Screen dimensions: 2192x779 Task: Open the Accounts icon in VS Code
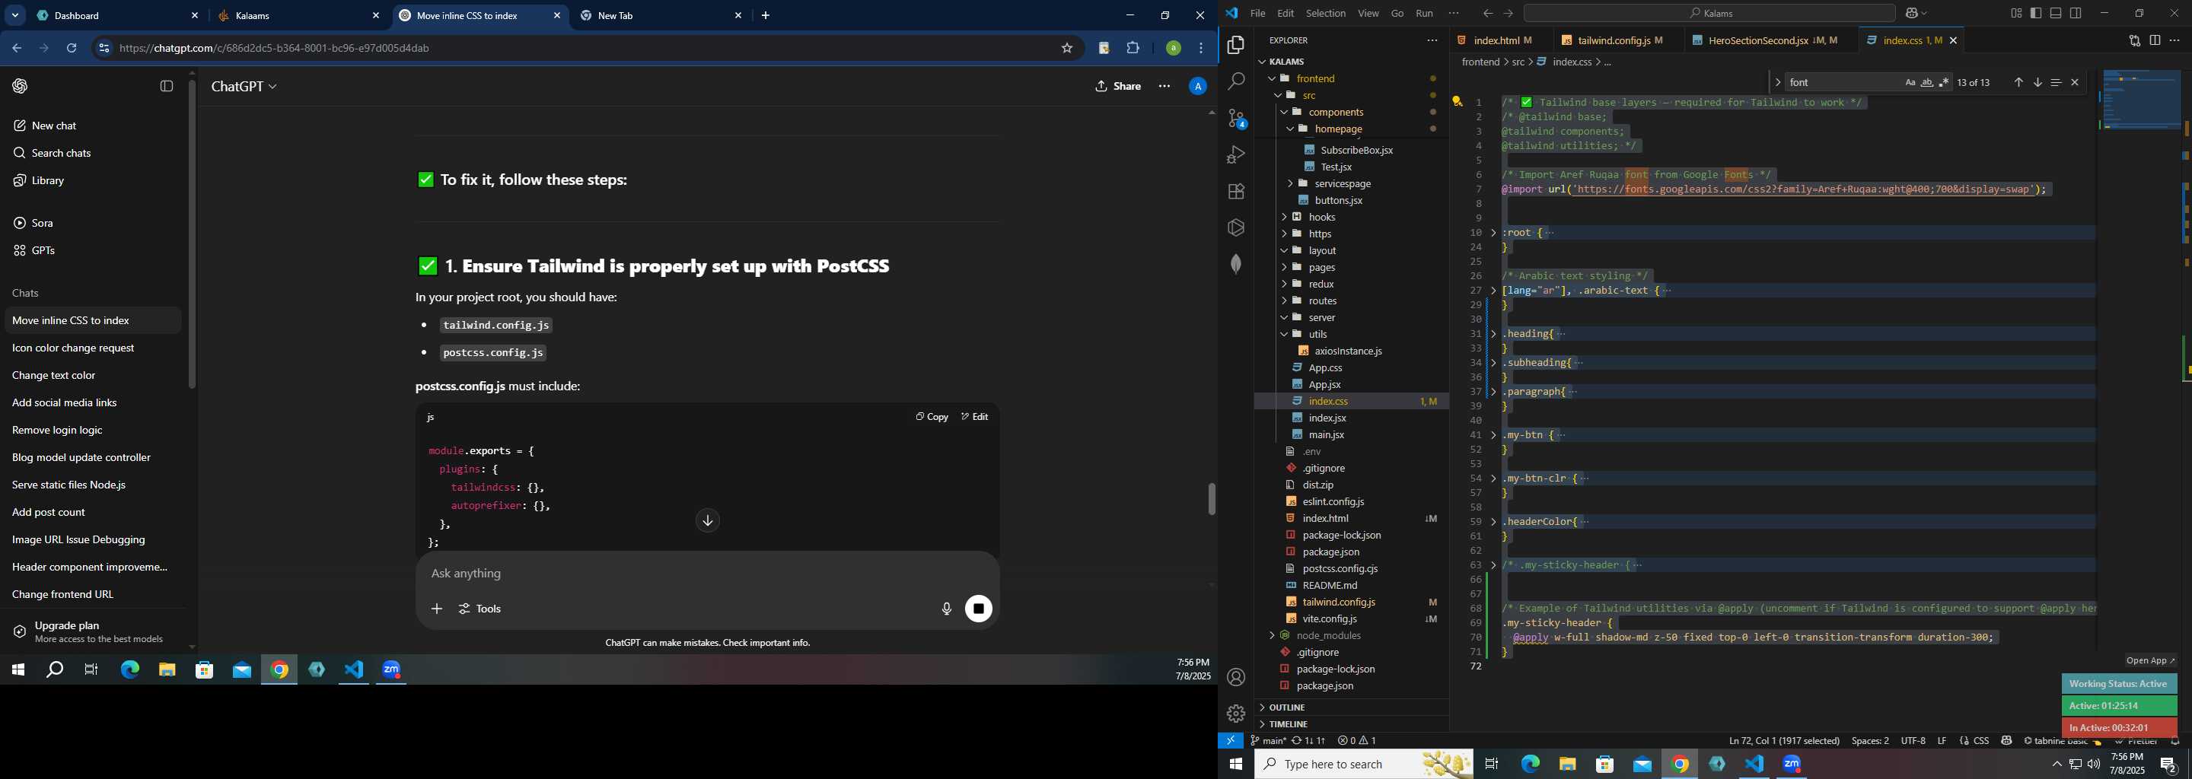1235,678
